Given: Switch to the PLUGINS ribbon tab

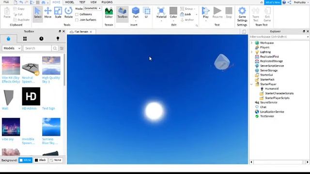Looking at the screenshot, I should 107,2.
